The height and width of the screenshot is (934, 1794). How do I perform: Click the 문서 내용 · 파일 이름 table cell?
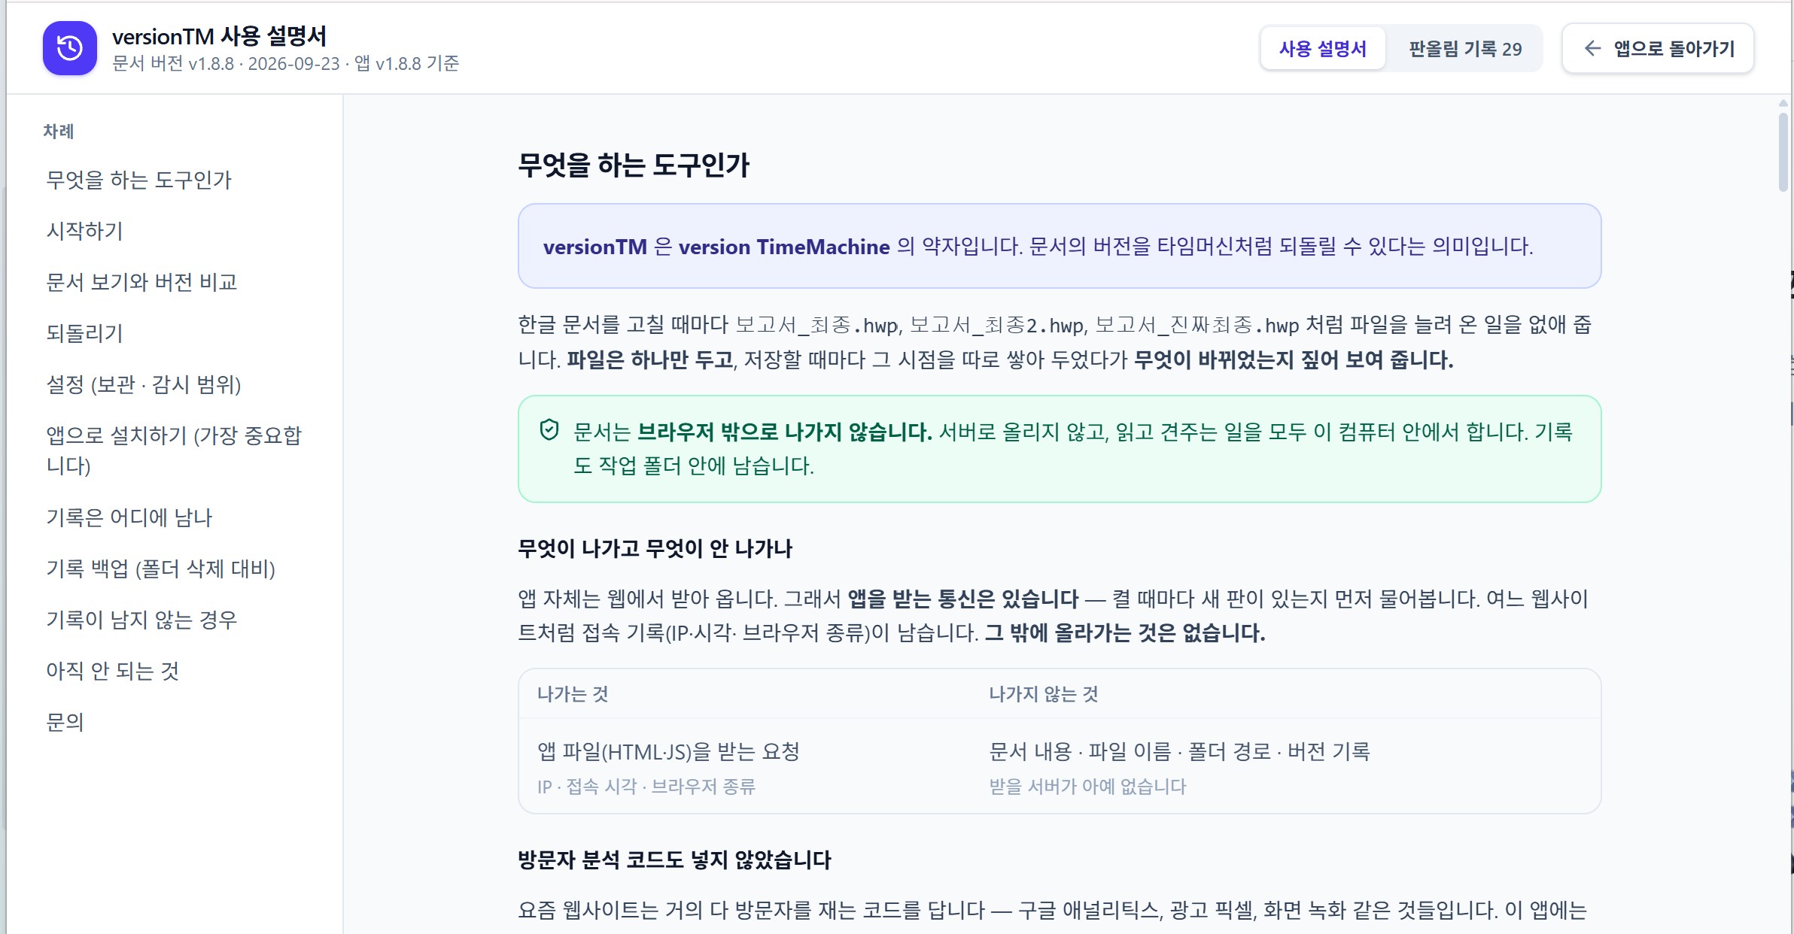click(x=1179, y=751)
